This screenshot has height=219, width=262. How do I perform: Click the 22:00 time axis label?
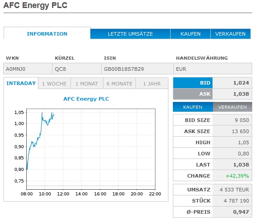[x=155, y=194]
